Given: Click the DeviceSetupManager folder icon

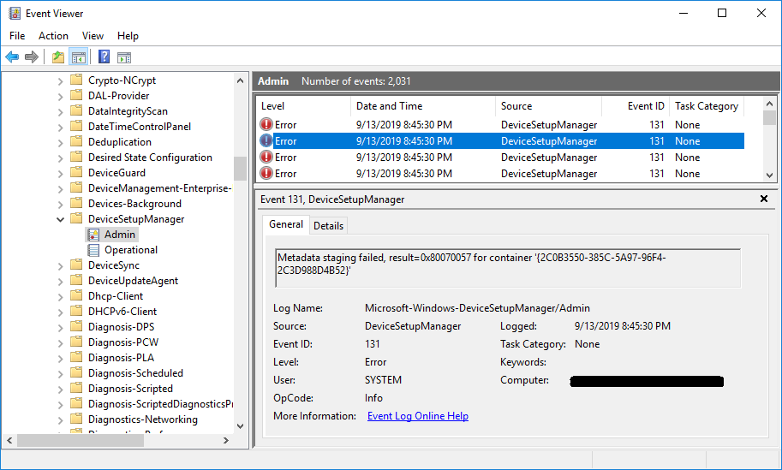Looking at the screenshot, I should [x=76, y=219].
